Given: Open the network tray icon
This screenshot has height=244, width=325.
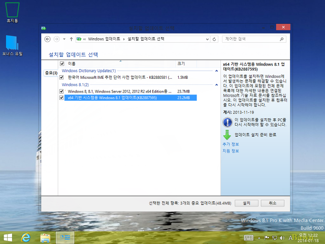Looking at the screenshot, I should click(274, 238).
